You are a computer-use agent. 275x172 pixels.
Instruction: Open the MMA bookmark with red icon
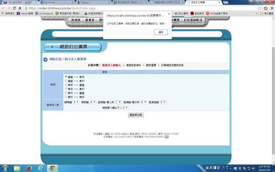click(x=217, y=13)
